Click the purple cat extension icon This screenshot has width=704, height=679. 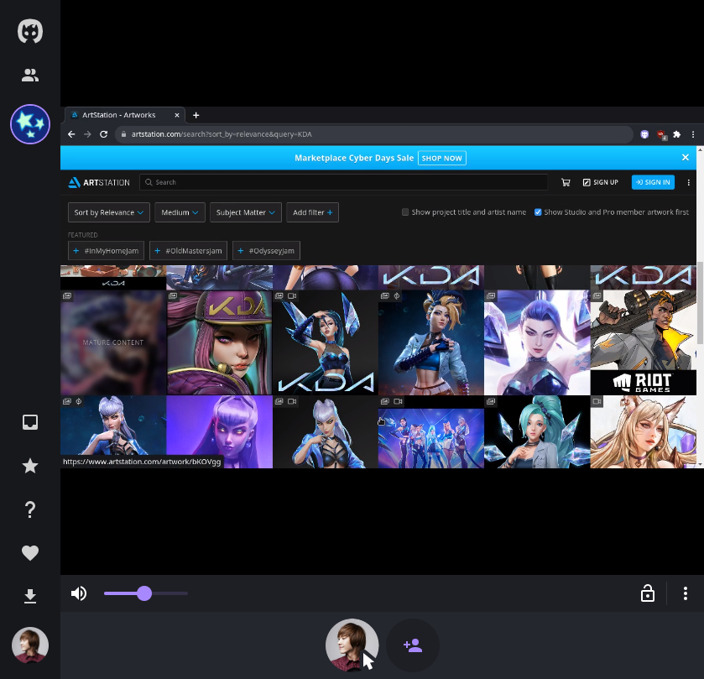pos(644,134)
